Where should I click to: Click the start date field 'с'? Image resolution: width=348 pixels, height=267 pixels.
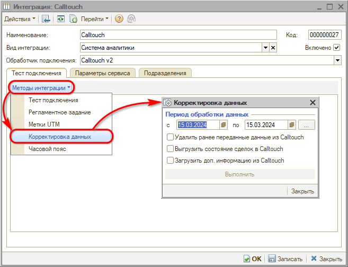click(x=198, y=125)
